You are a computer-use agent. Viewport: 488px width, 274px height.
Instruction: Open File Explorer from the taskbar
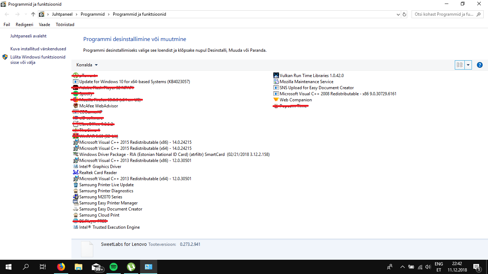(x=79, y=267)
